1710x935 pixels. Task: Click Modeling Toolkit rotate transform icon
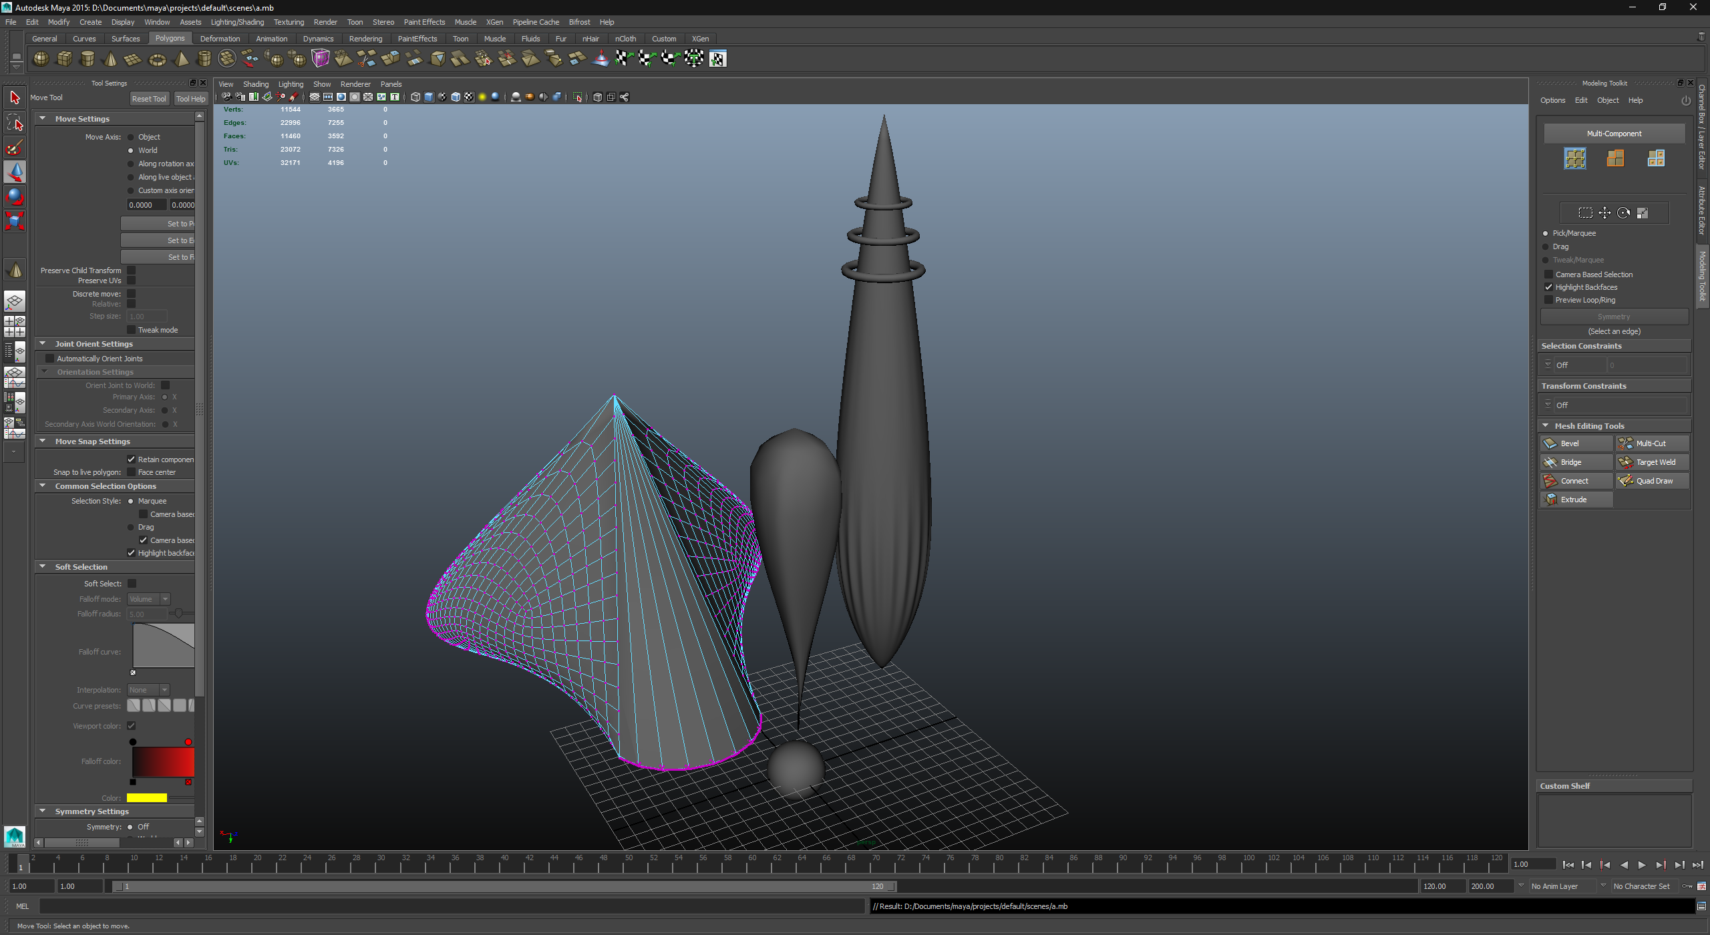pyautogui.click(x=1623, y=213)
